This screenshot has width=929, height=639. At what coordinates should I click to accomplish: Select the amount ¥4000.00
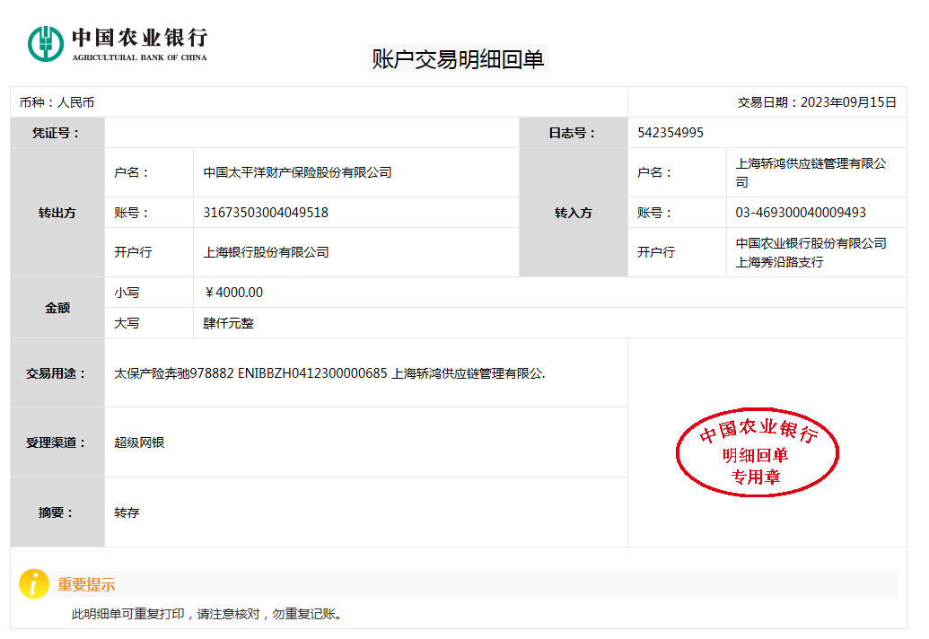coord(233,293)
